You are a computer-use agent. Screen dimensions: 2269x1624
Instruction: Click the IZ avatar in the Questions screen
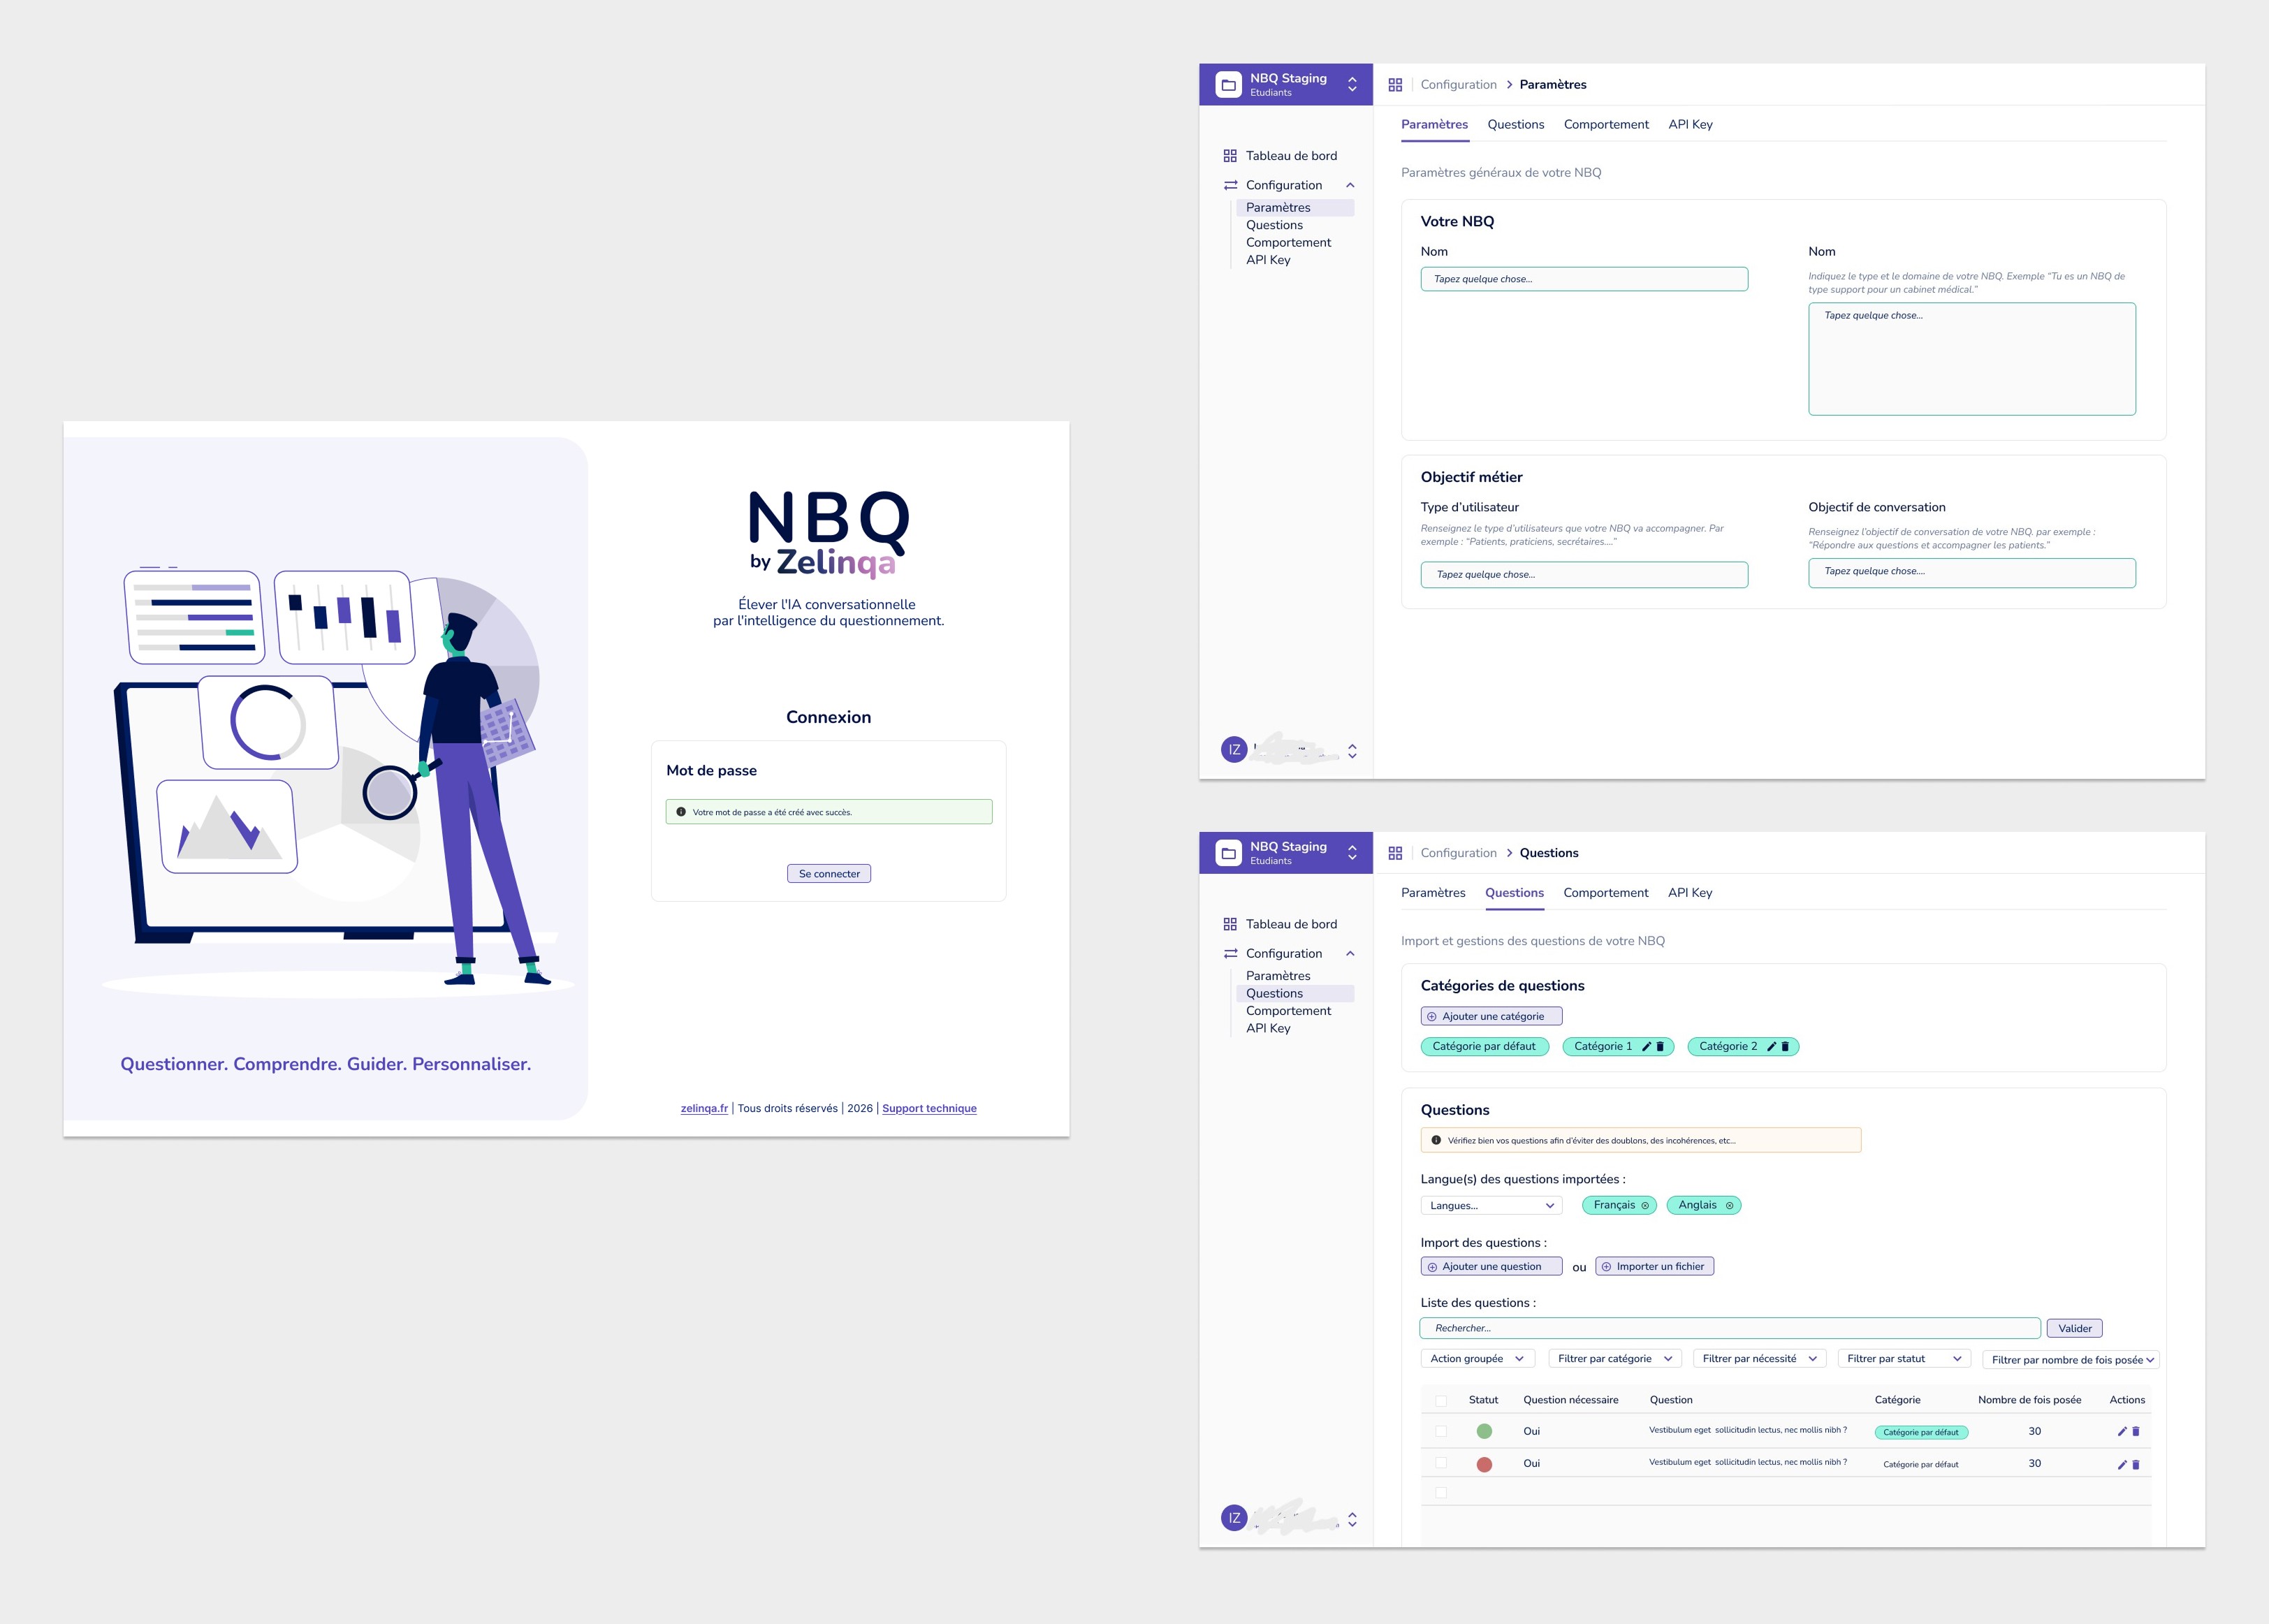pyautogui.click(x=1234, y=1518)
